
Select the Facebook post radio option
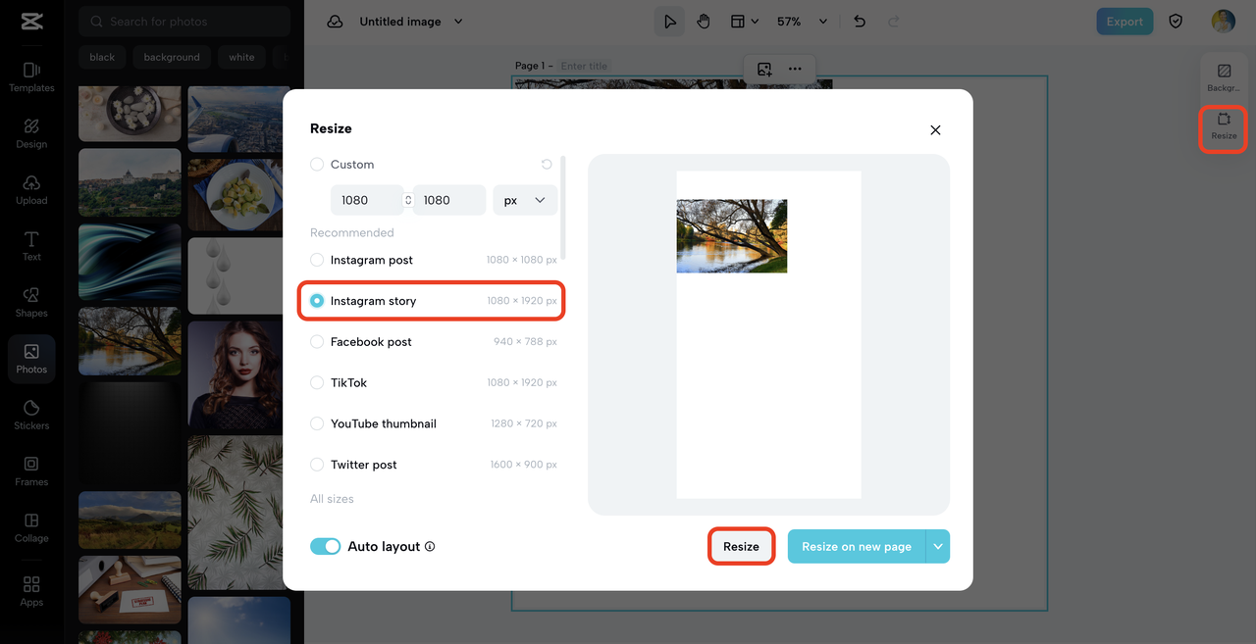(x=317, y=342)
